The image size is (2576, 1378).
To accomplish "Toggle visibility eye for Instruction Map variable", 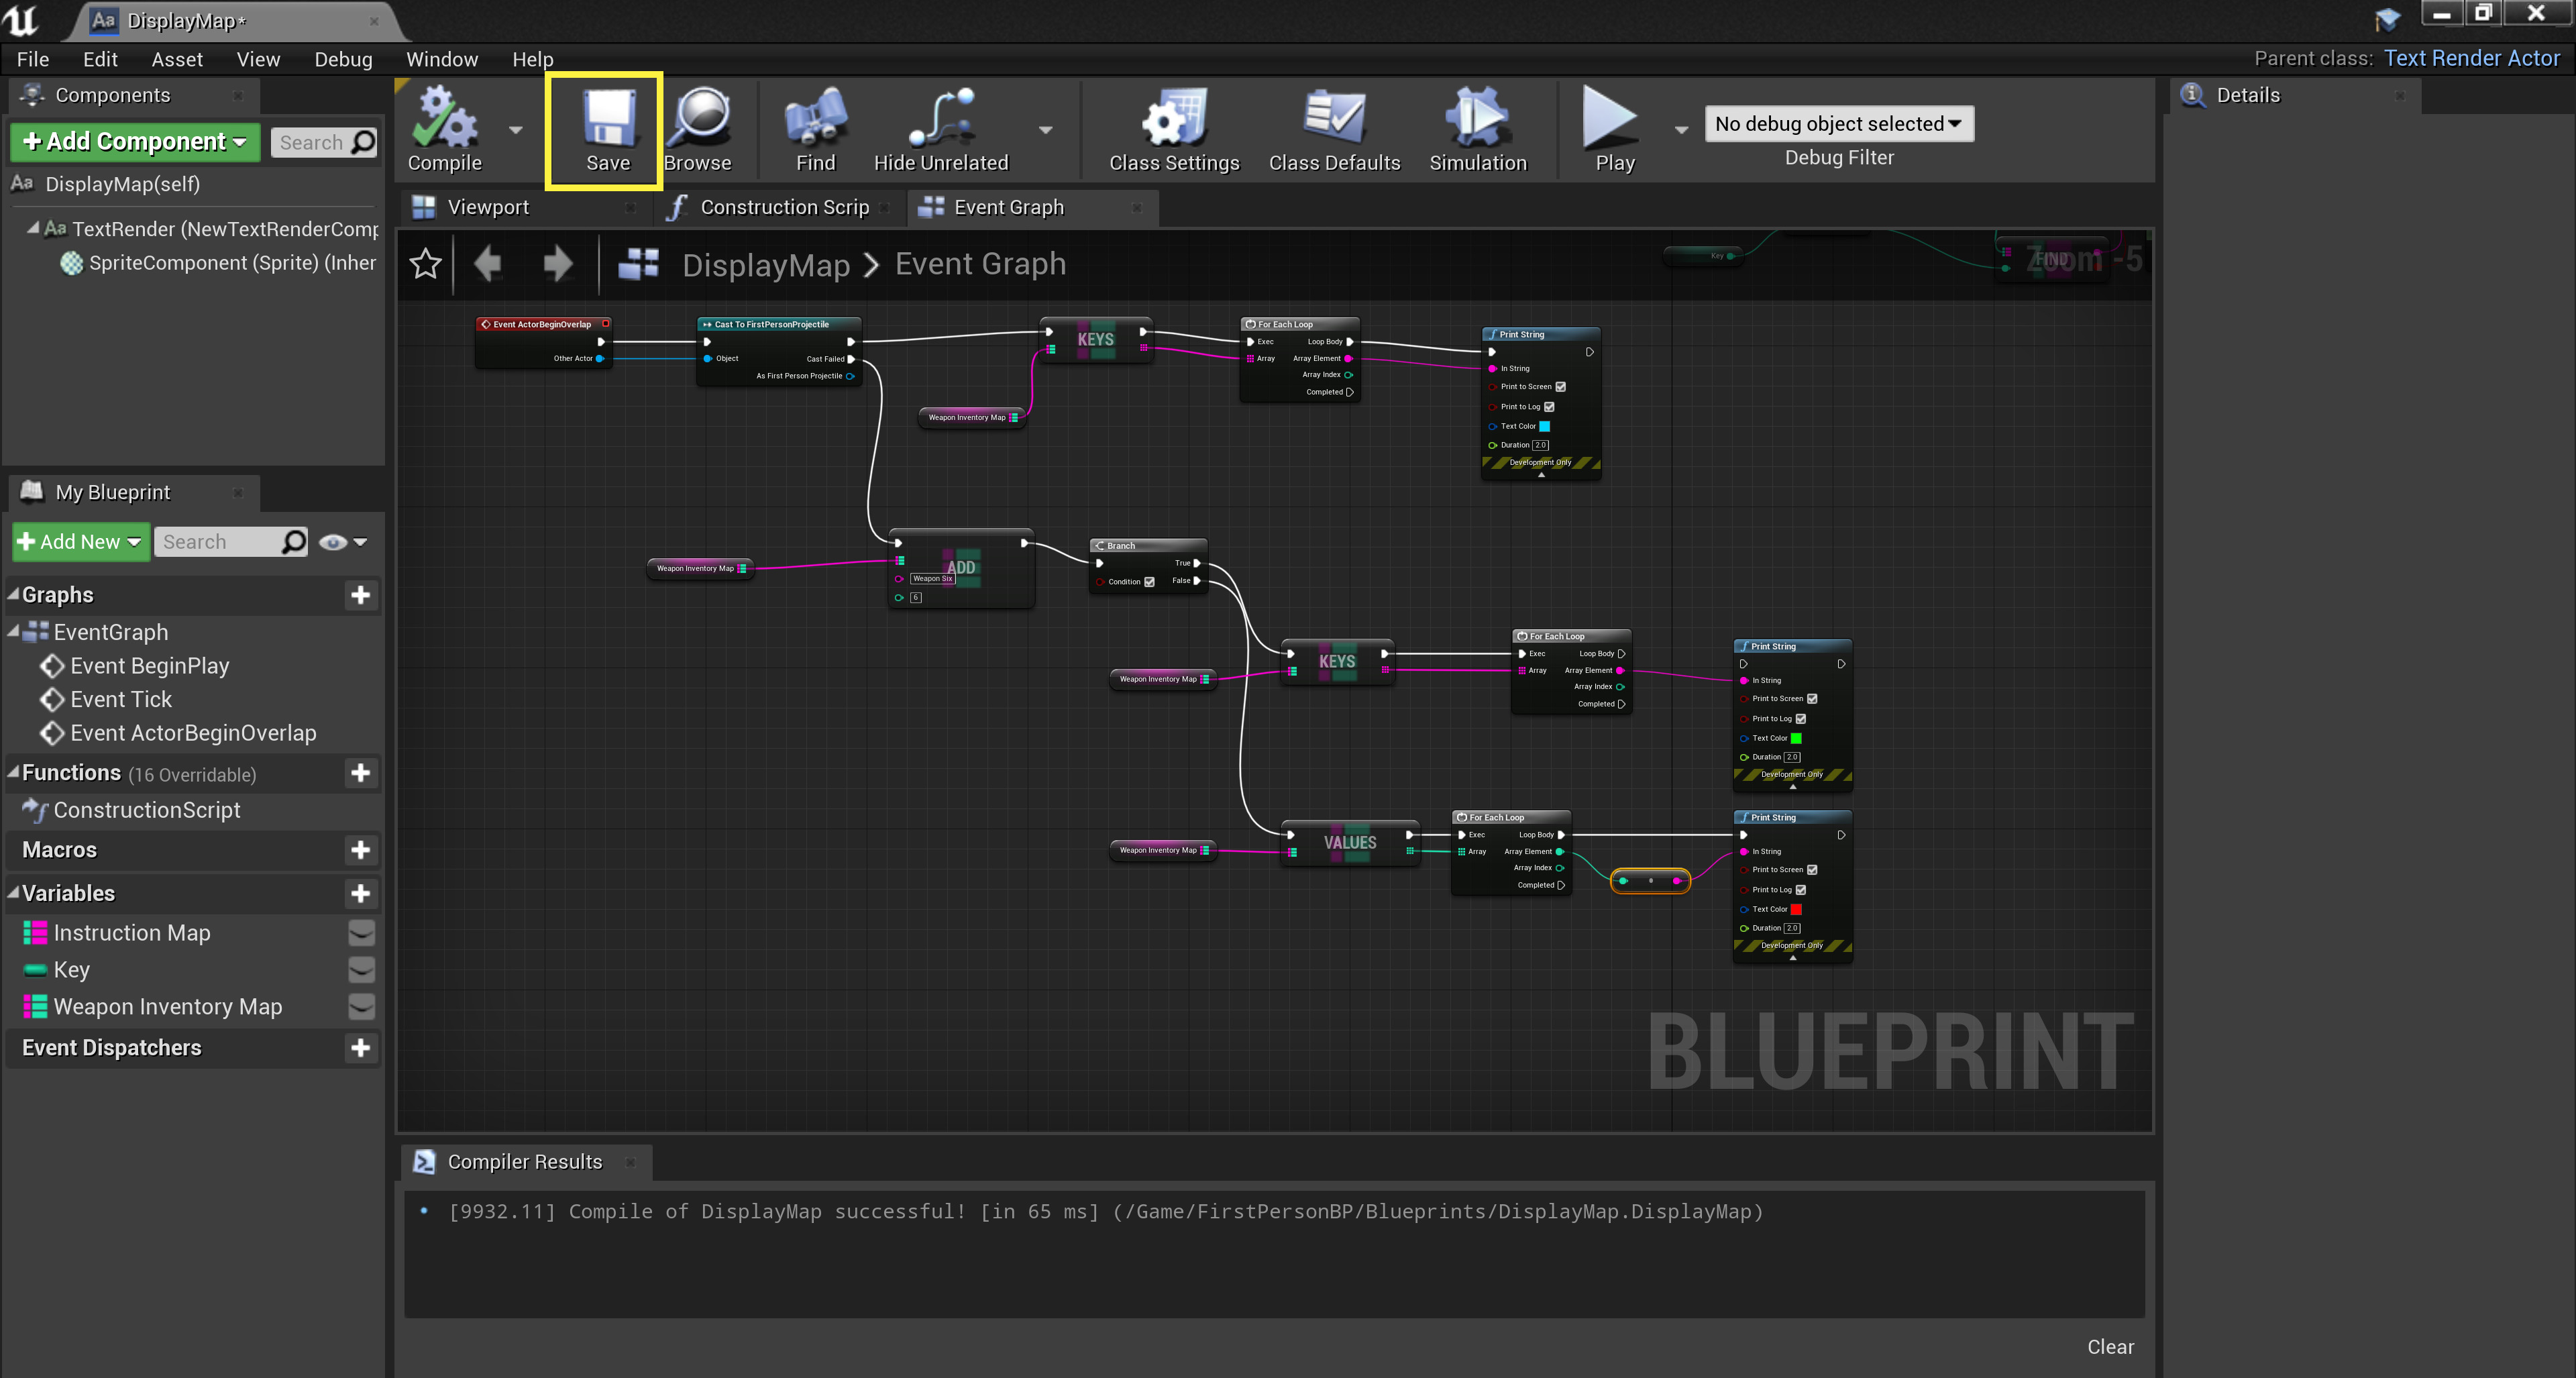I will [x=361, y=933].
